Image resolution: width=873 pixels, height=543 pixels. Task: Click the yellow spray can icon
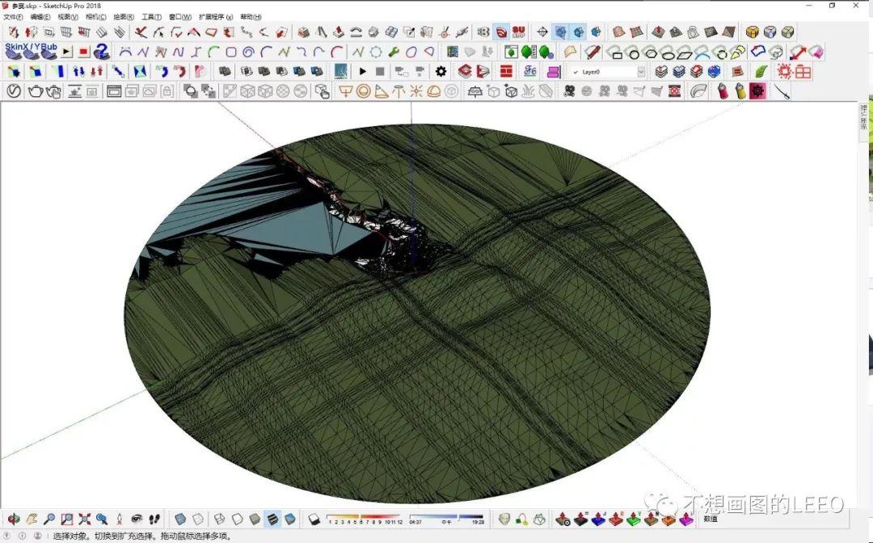[740, 91]
